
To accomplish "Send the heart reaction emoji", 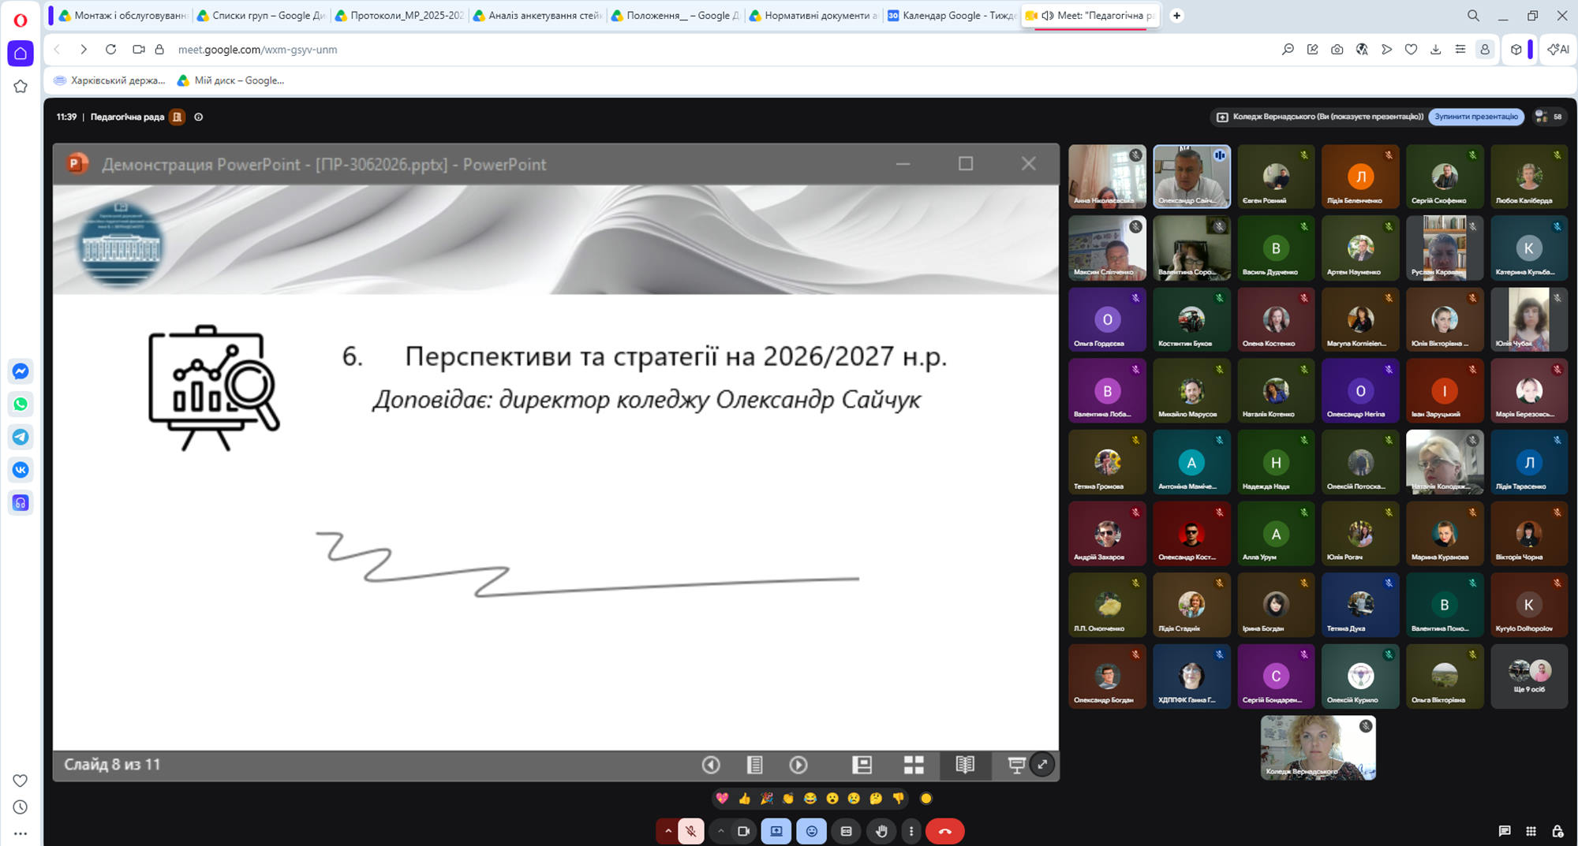I will point(722,799).
